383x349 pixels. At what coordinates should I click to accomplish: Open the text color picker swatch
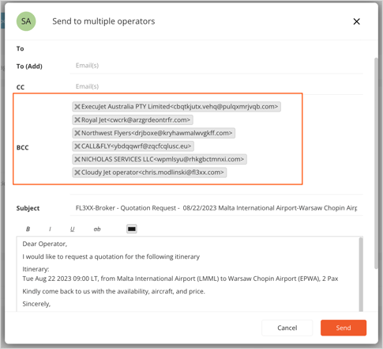(132, 229)
